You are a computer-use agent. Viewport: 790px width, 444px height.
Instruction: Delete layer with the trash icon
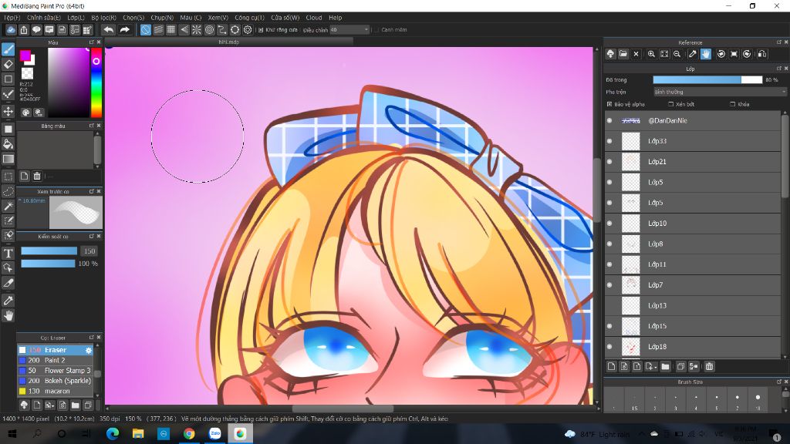tap(710, 366)
